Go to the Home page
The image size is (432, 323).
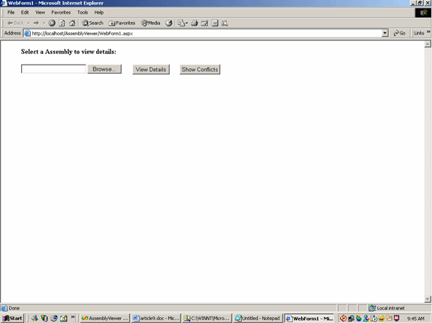coord(72,23)
